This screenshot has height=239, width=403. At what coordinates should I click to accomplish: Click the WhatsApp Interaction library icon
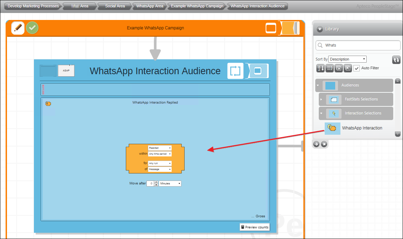[x=332, y=128]
